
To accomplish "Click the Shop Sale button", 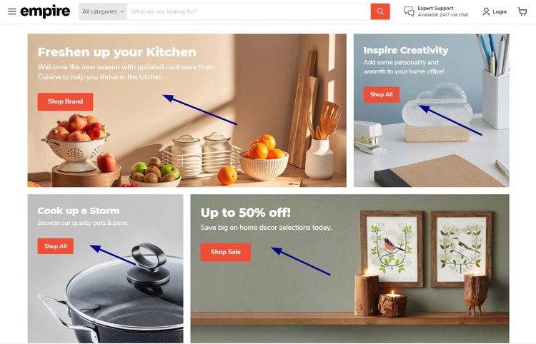I will point(226,252).
